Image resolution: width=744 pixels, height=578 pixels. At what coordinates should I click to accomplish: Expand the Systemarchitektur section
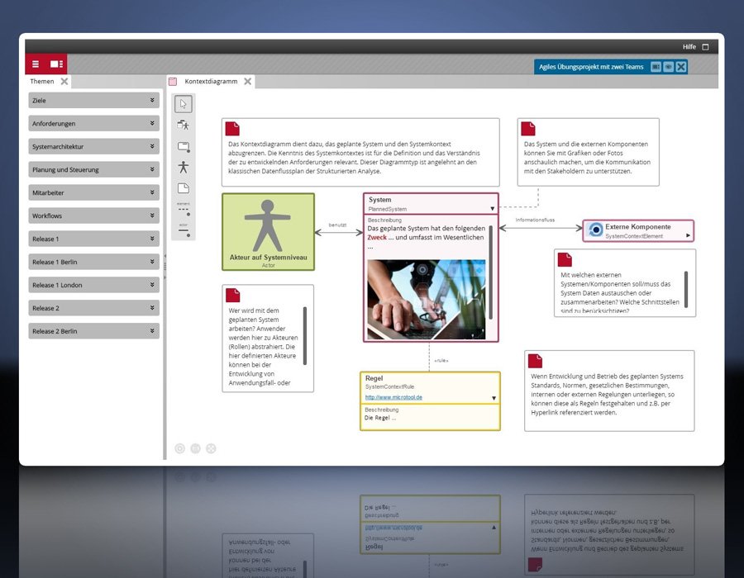(152, 146)
